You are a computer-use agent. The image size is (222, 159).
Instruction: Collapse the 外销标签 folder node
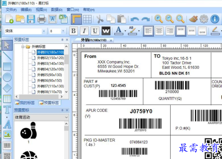pos(23,47)
